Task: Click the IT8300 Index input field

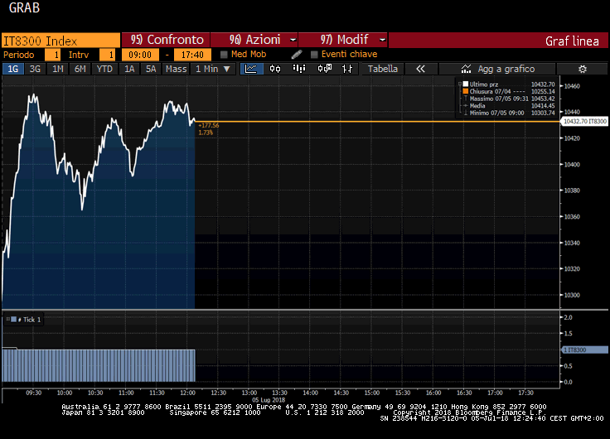Action: click(x=60, y=40)
